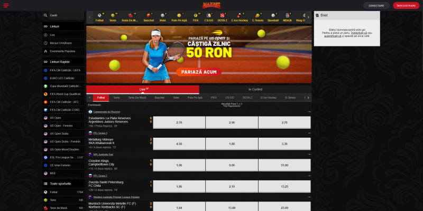Select Tenis tab in live filter row

(x=116, y=98)
